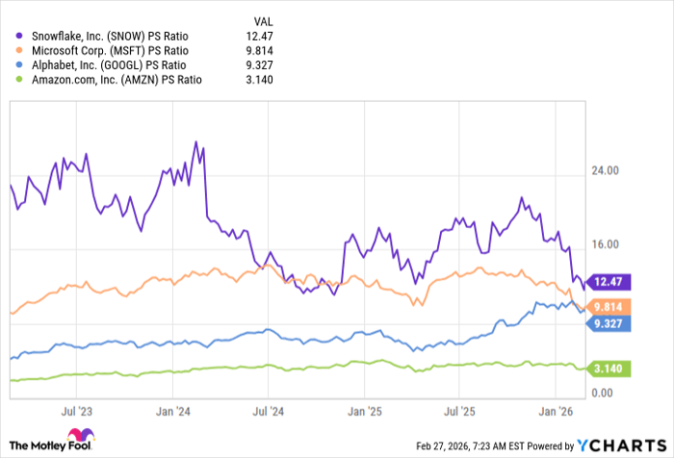Click the VAL column header
This screenshot has width=674, height=458.
(263, 20)
